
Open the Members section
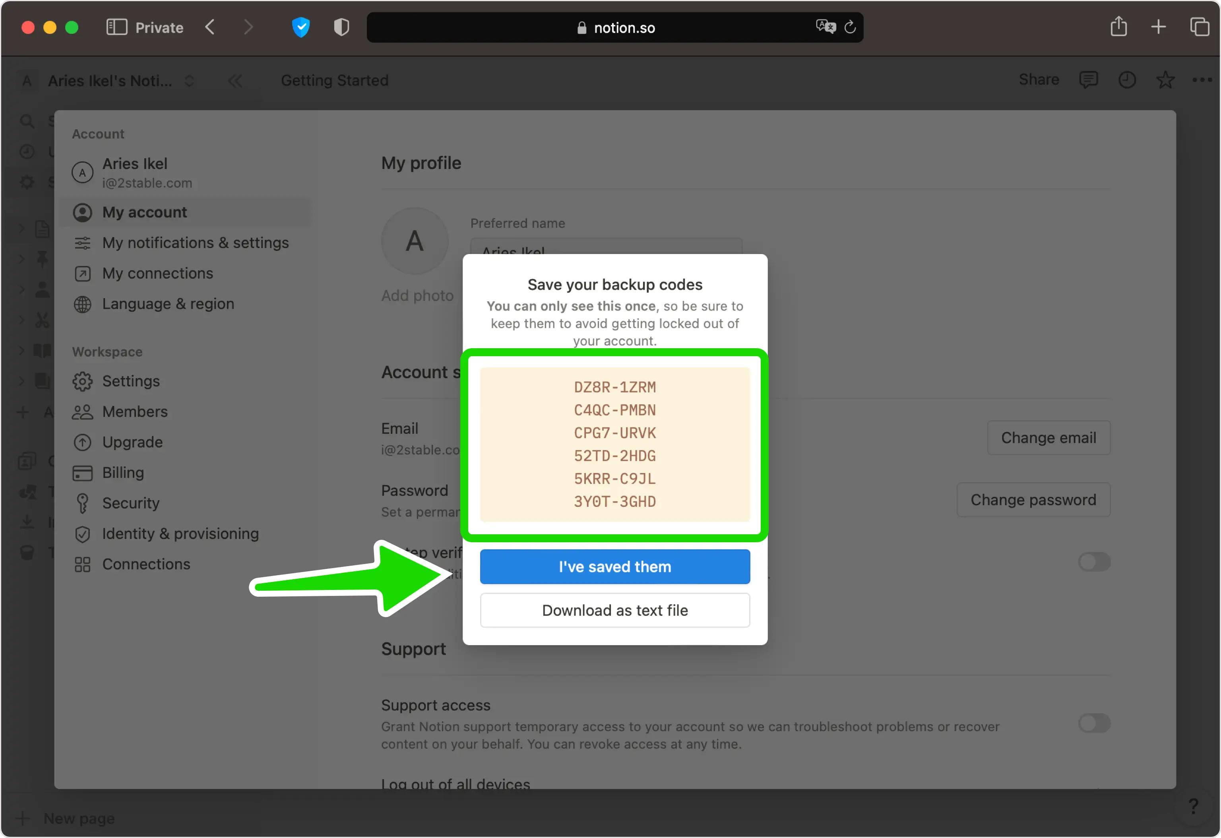tap(186, 411)
